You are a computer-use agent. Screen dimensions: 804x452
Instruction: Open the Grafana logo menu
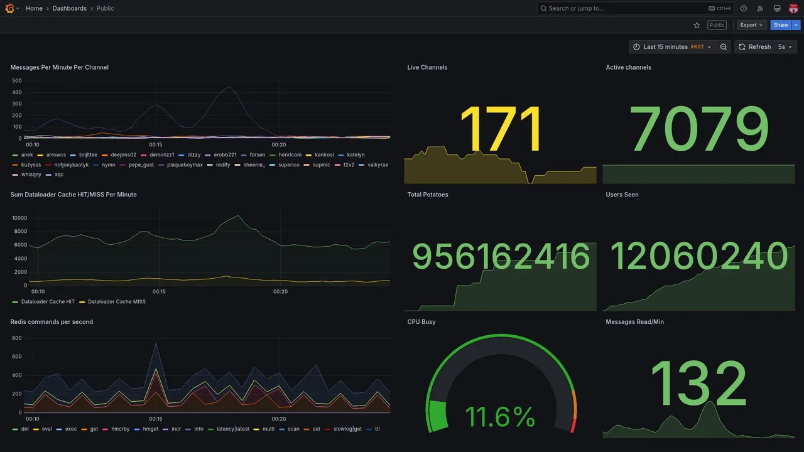pyautogui.click(x=9, y=8)
